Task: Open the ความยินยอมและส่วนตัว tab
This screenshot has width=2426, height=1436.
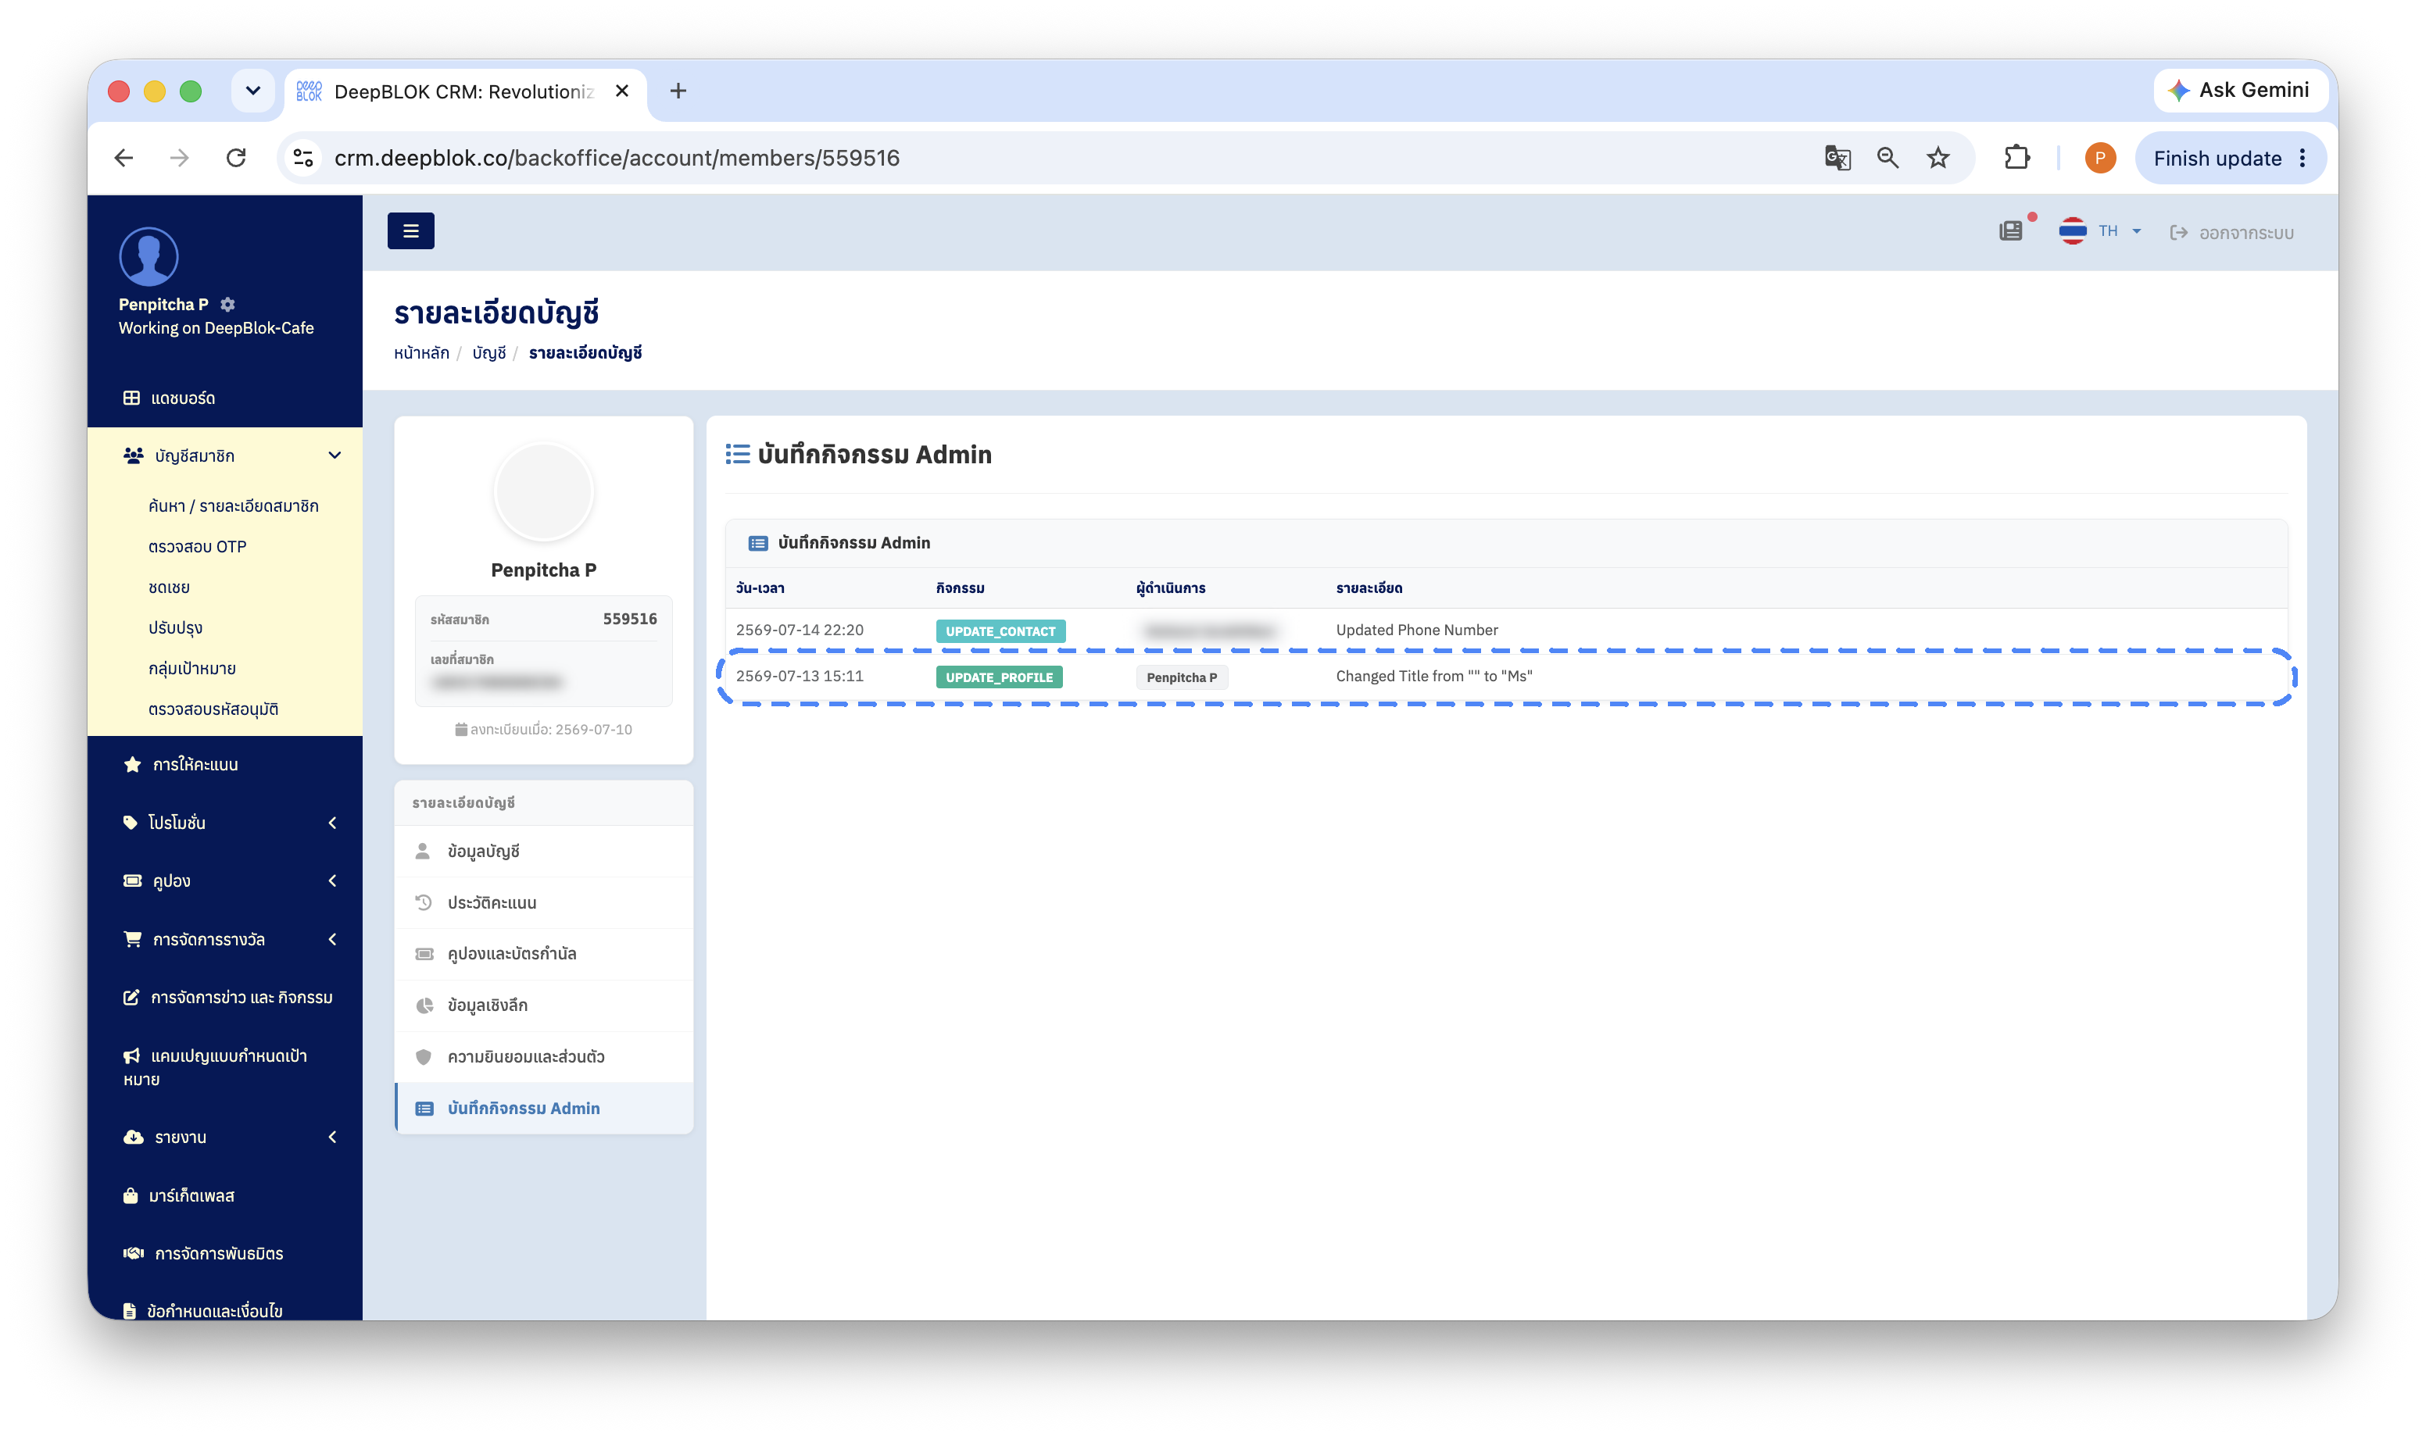Action: click(x=543, y=1056)
